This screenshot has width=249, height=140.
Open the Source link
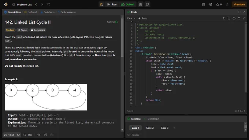[x=133, y=135]
